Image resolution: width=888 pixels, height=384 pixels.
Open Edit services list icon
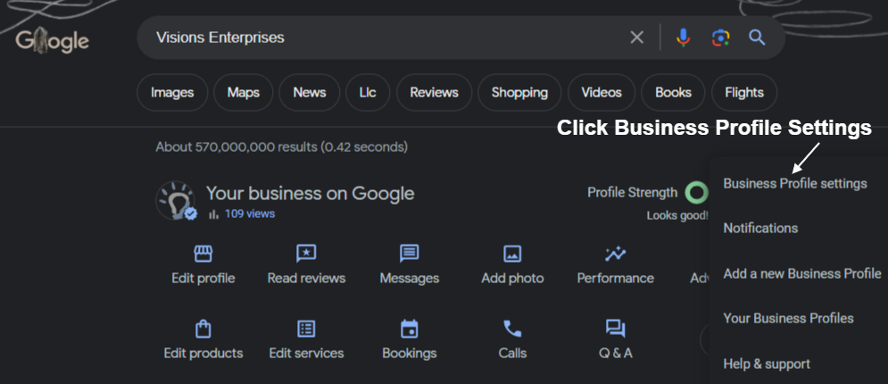pyautogui.click(x=306, y=329)
